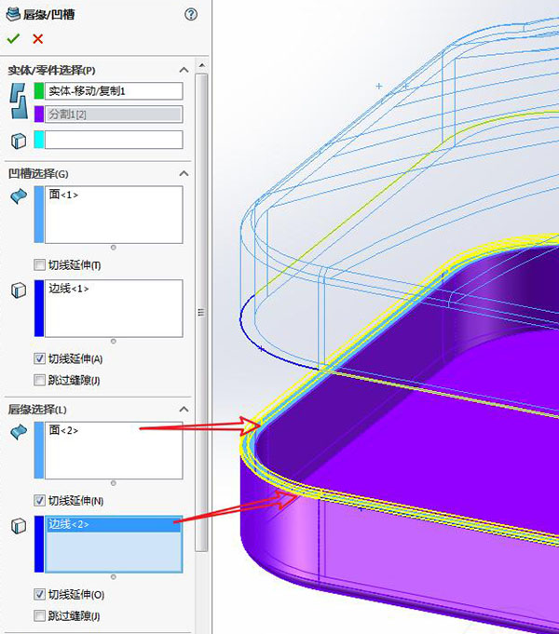
Task: Click the edge cube icon beside 边线<1>
Action: [x=19, y=290]
